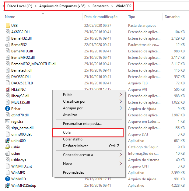The width and height of the screenshot is (189, 191).
Task: Select the Bematech.dll file icon
Action: pos(8,70)
